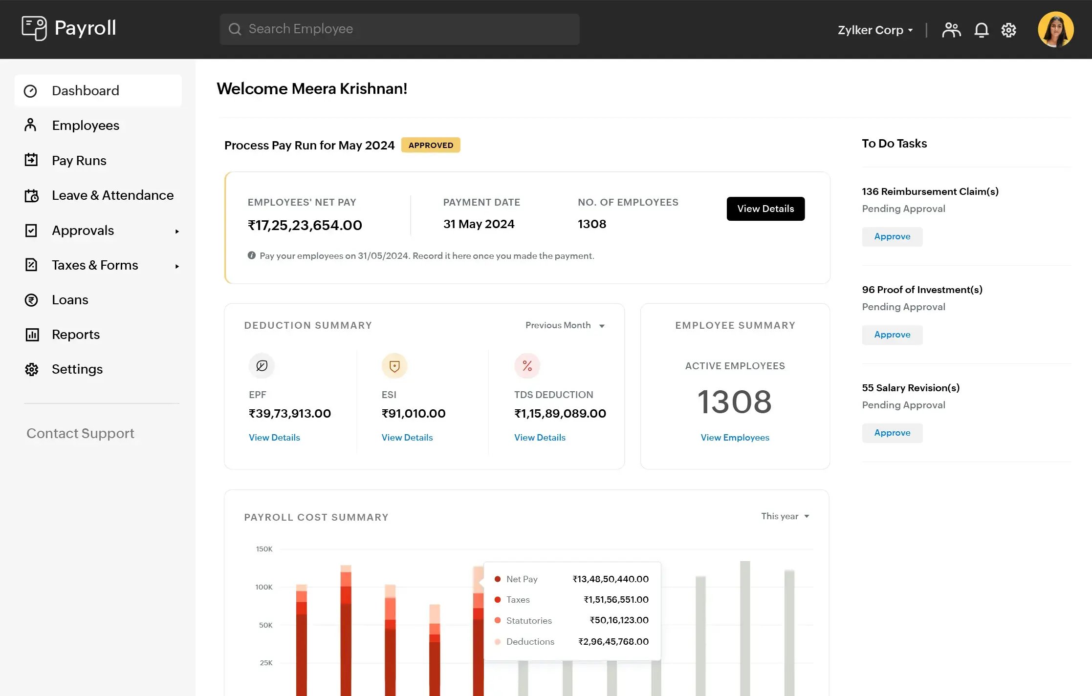Viewport: 1092px width, 696px height.
Task: Approve the 136 Reimbursement Claims
Action: [x=892, y=236]
